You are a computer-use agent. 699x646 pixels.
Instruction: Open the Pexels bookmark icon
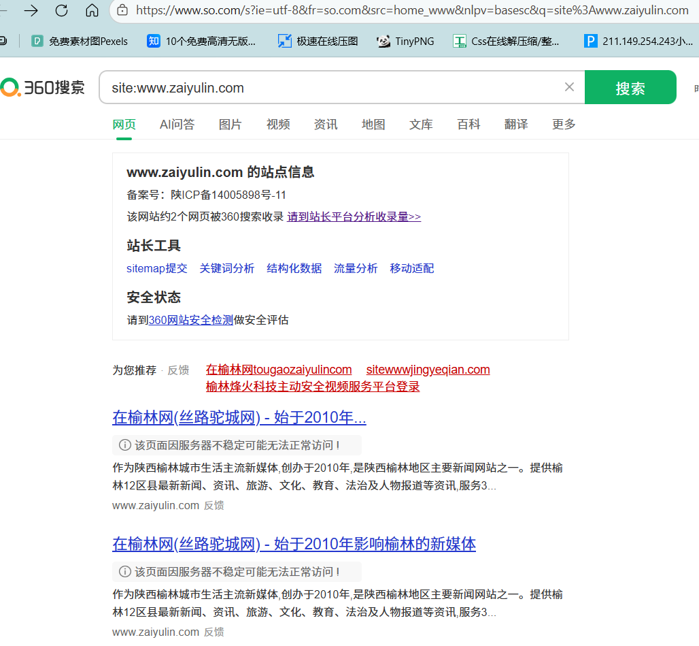[x=37, y=42]
